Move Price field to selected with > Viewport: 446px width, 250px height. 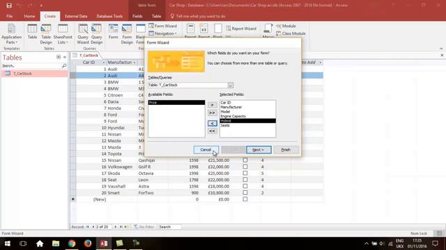212,105
